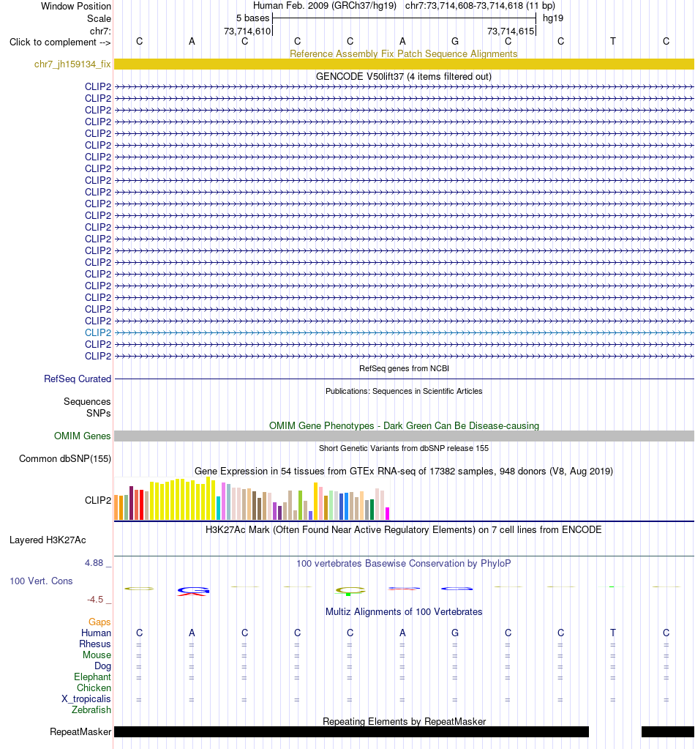Click the 'Common dbSNP(155)' track label
695x749 pixels.
tap(65, 458)
